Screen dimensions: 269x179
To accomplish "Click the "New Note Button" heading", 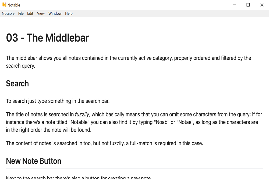I will [x=34, y=161].
